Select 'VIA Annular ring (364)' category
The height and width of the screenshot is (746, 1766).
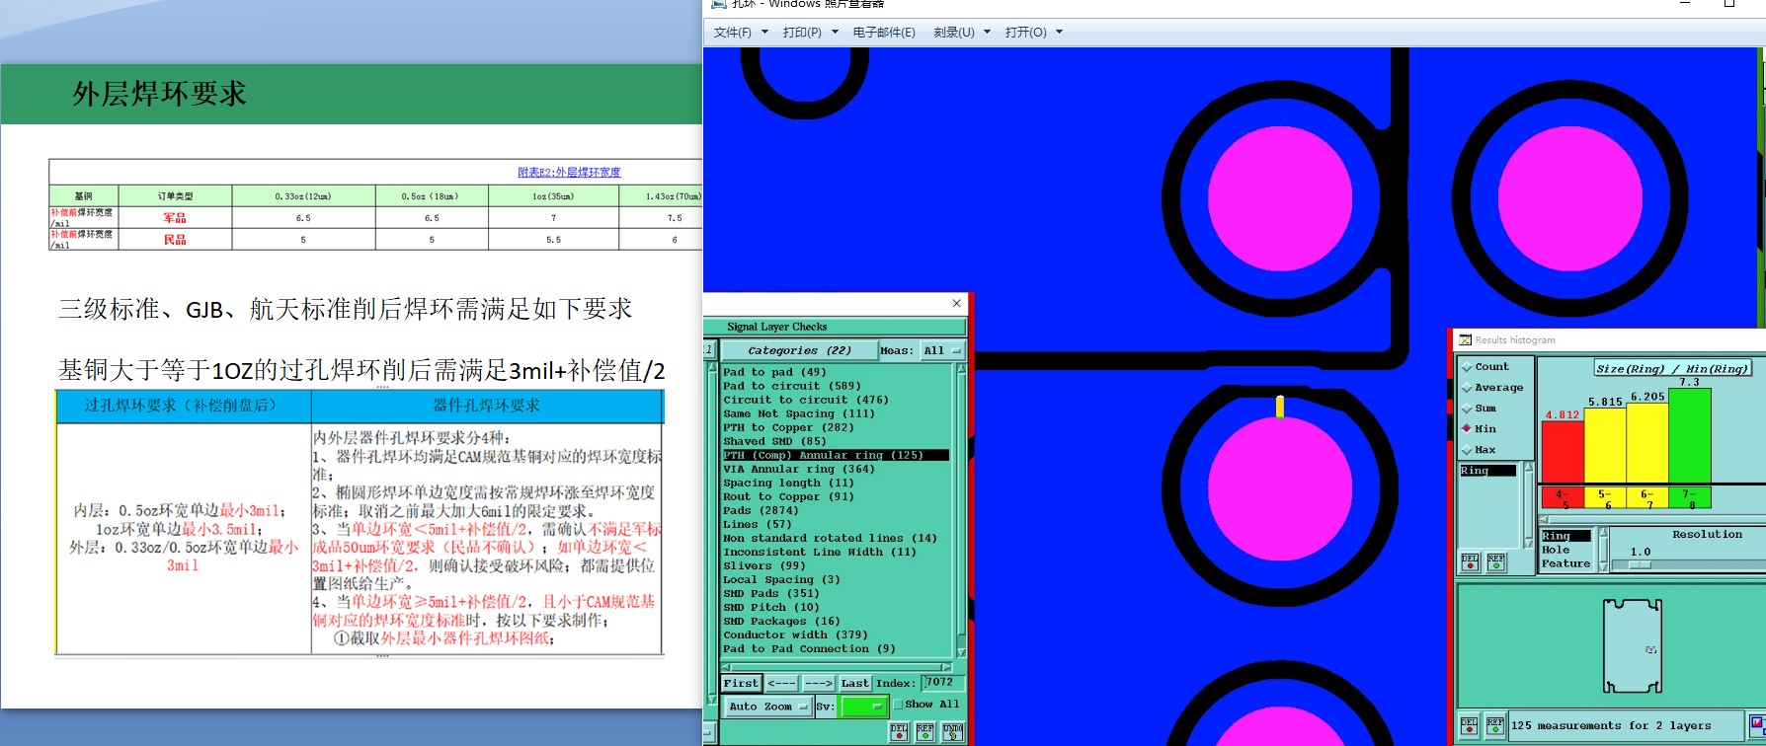pos(799,469)
